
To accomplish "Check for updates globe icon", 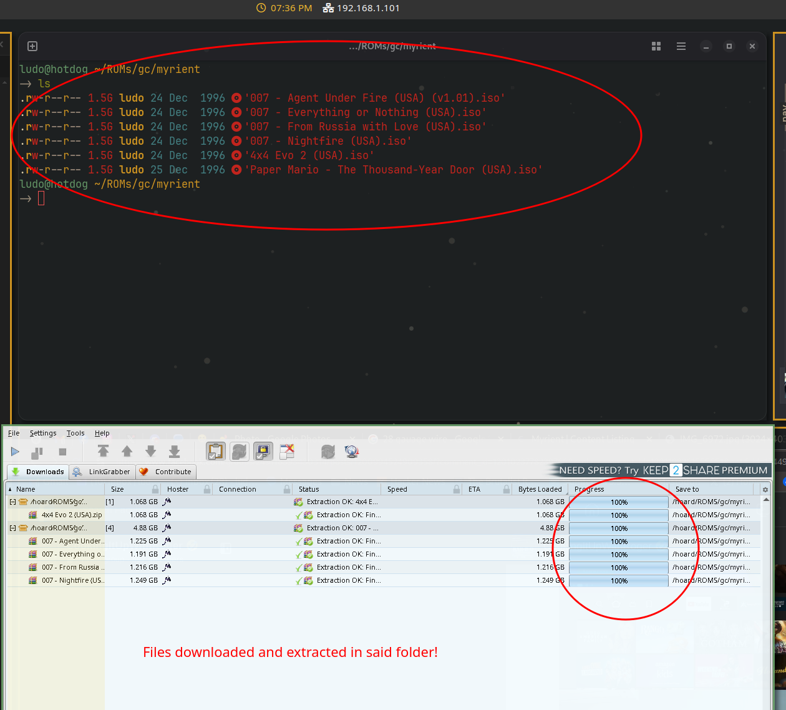I will point(352,451).
